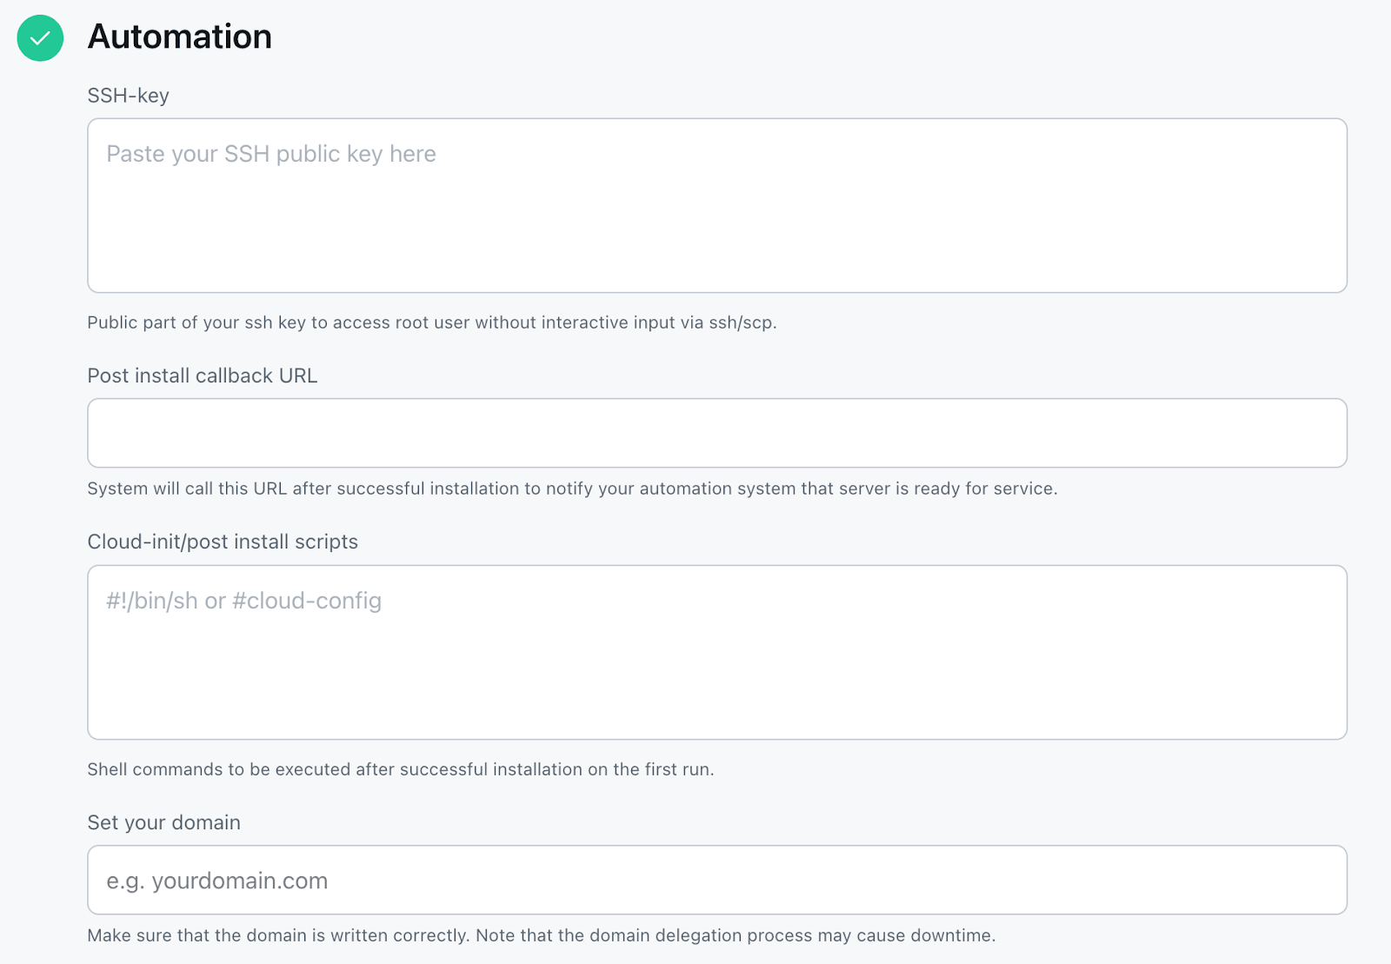1391x964 pixels.
Task: Click the Cloud-init/post install scripts label
Action: tap(222, 542)
